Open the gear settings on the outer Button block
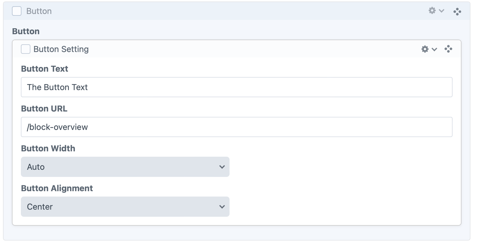 click(432, 11)
